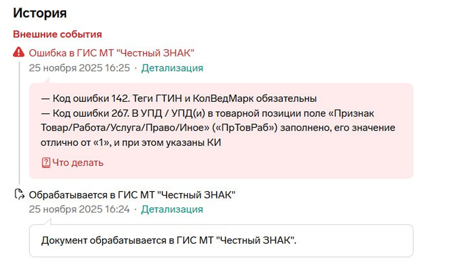The width and height of the screenshot is (464, 267).
Task: Click the 25 ноября 2025 16:24 timestamp
Action: click(x=79, y=209)
